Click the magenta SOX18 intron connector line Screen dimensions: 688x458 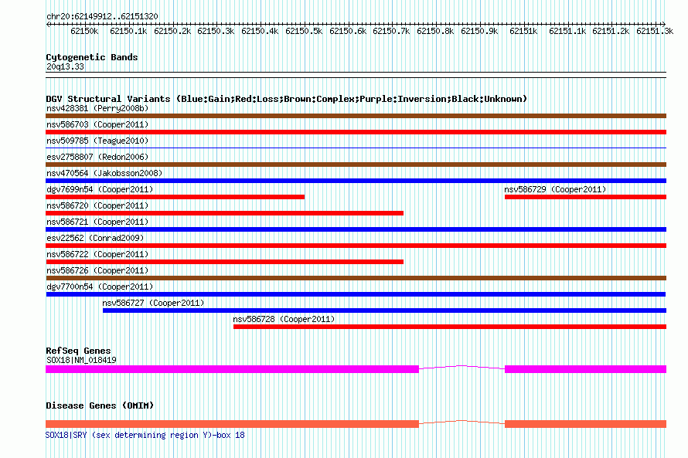462,368
